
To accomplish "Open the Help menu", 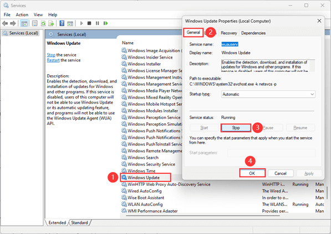I will coord(53,15).
